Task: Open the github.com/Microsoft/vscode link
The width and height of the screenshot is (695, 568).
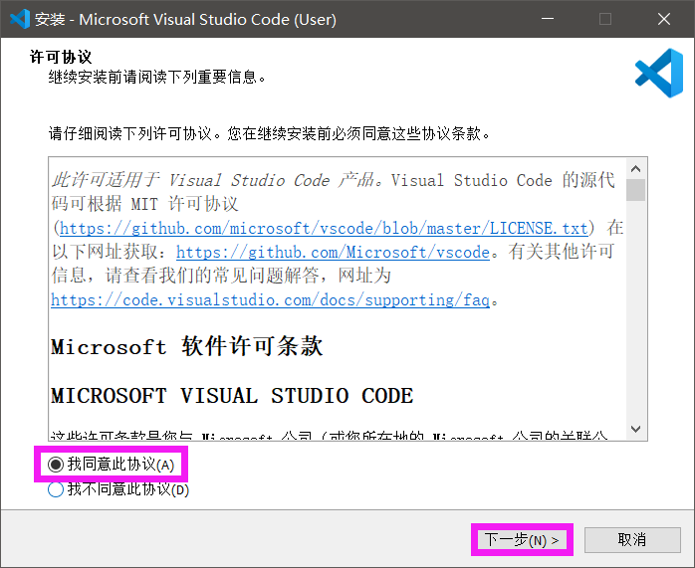Action: [333, 252]
